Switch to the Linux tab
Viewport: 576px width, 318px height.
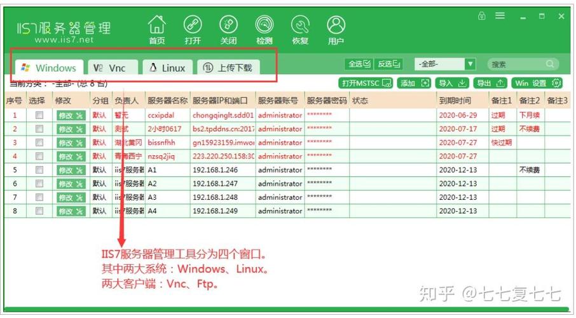coord(167,67)
